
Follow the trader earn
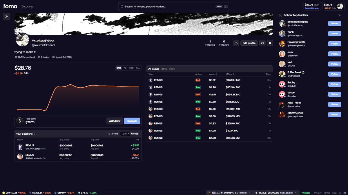[x=335, y=54]
